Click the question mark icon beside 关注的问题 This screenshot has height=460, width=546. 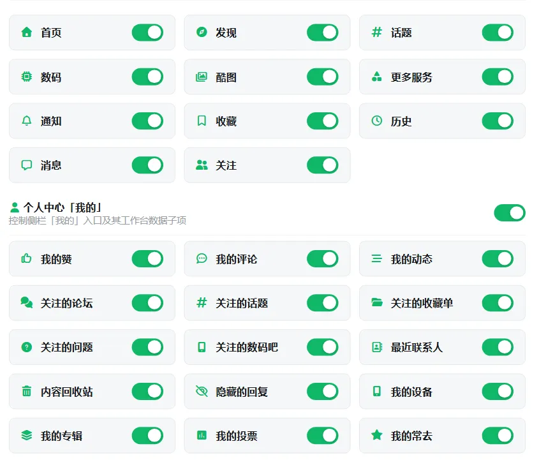click(x=26, y=347)
